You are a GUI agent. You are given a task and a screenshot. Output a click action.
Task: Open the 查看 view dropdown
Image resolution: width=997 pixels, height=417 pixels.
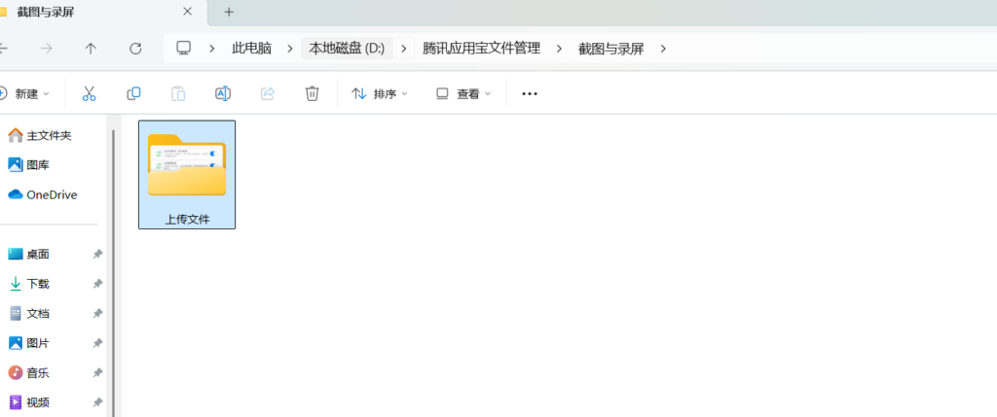463,93
